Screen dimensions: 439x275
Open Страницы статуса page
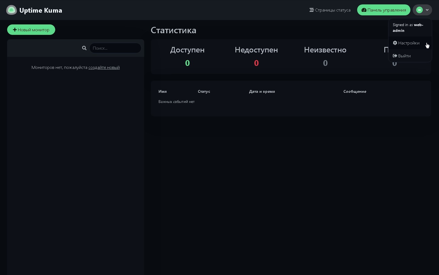coord(330,10)
